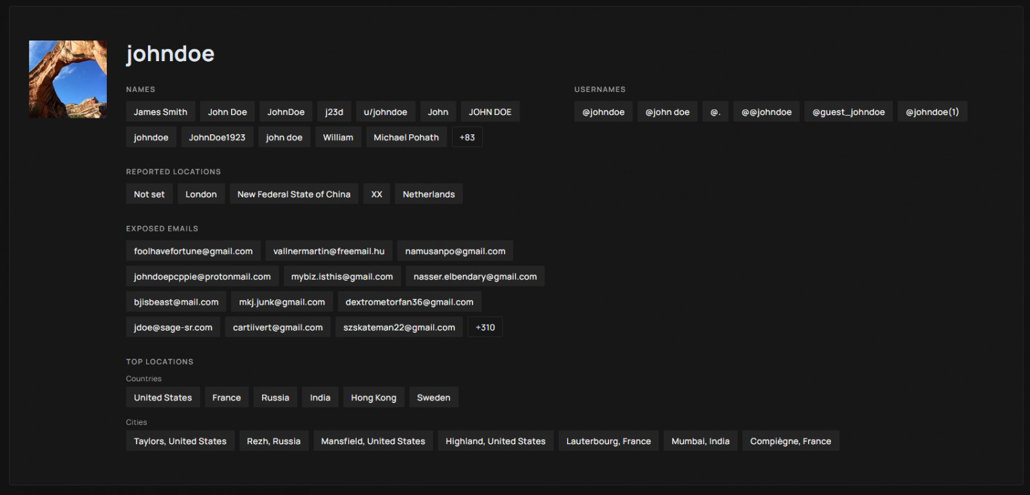
Task: Click the rock arch profile avatar
Action: click(x=68, y=79)
